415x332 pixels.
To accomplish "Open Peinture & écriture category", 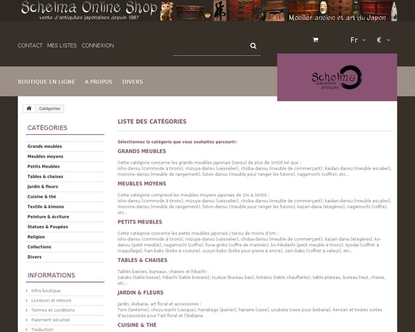I will click(48, 216).
